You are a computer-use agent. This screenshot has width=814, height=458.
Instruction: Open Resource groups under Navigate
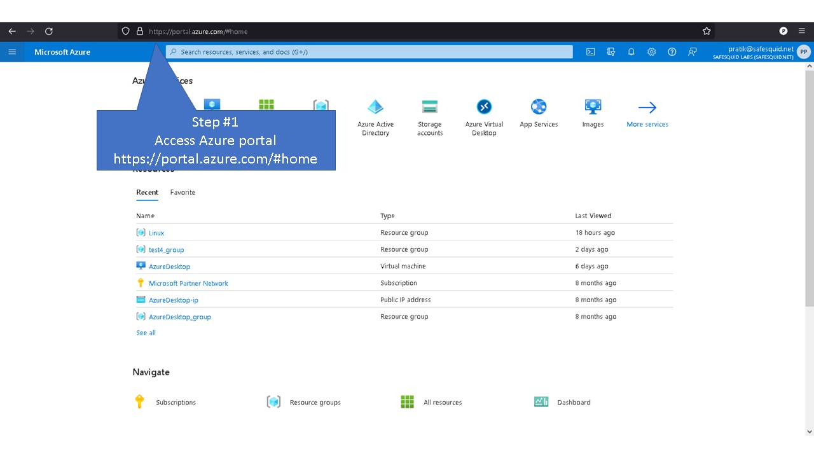pyautogui.click(x=304, y=402)
